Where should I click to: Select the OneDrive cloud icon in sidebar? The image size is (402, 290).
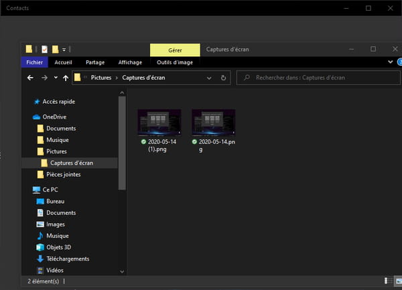click(37, 117)
